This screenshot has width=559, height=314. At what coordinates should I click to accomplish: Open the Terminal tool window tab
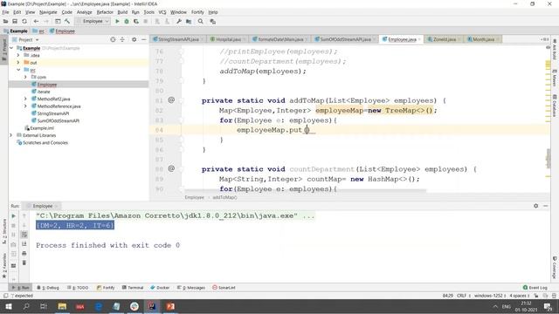(x=133, y=288)
